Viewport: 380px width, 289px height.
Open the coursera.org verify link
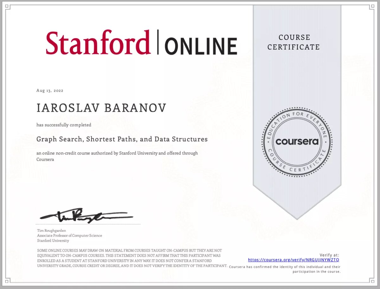click(294, 260)
